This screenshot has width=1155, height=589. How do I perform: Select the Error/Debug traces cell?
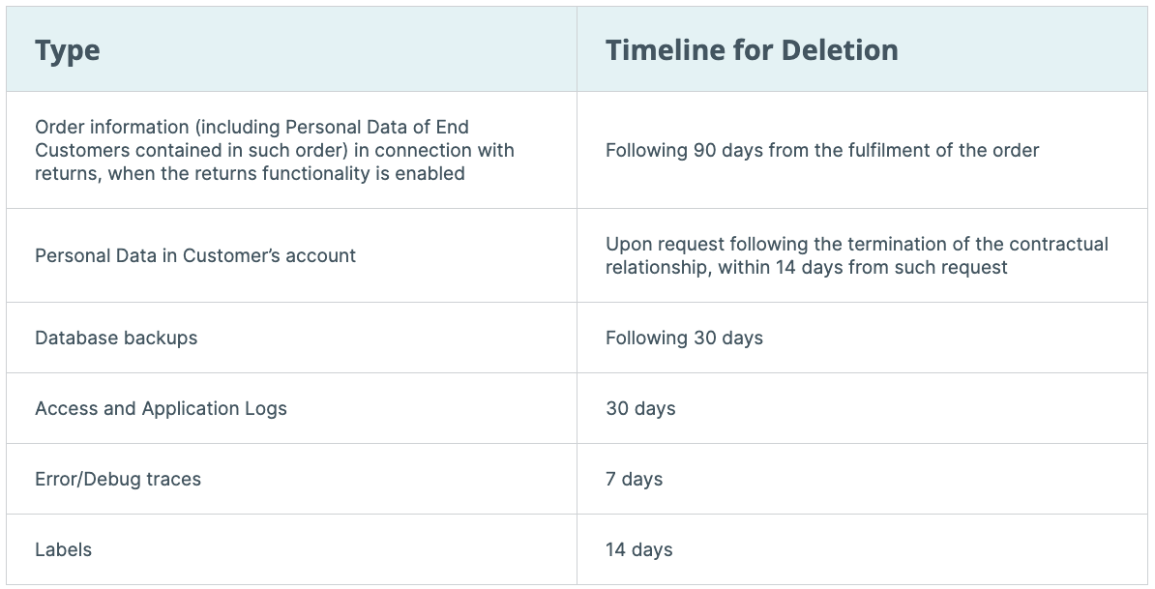(x=118, y=480)
